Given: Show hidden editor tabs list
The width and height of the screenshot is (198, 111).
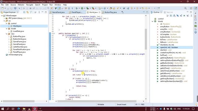Looking at the screenshot, I should [x=123, y=12].
